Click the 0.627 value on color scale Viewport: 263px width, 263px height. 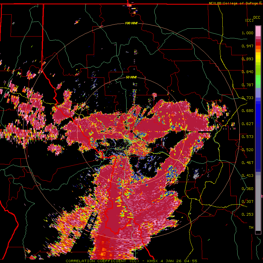[248, 124]
